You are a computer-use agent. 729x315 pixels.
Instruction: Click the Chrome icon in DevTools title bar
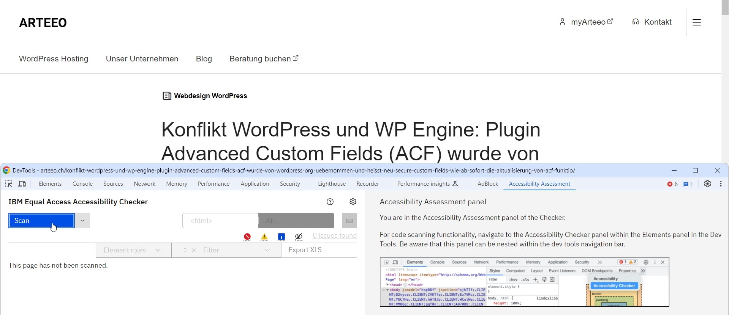pos(6,171)
